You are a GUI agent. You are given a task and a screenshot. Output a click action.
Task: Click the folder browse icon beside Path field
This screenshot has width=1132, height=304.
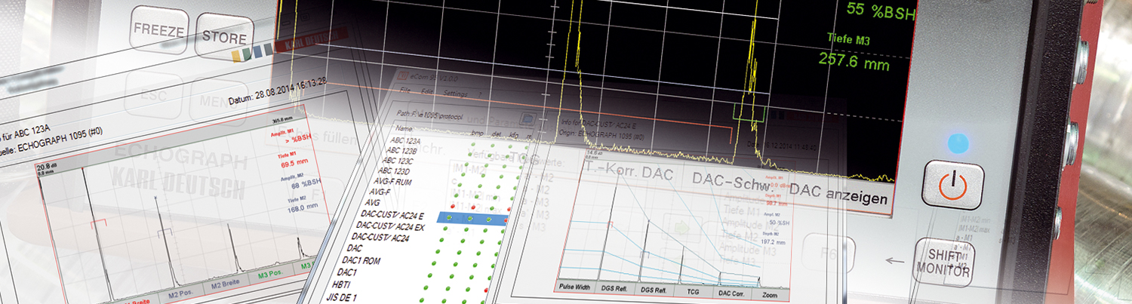(528, 119)
